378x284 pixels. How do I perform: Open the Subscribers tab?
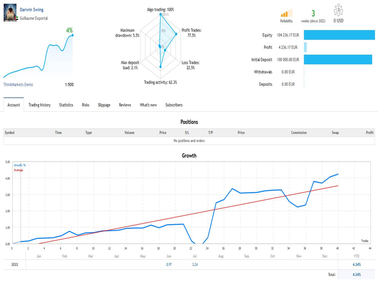click(174, 105)
